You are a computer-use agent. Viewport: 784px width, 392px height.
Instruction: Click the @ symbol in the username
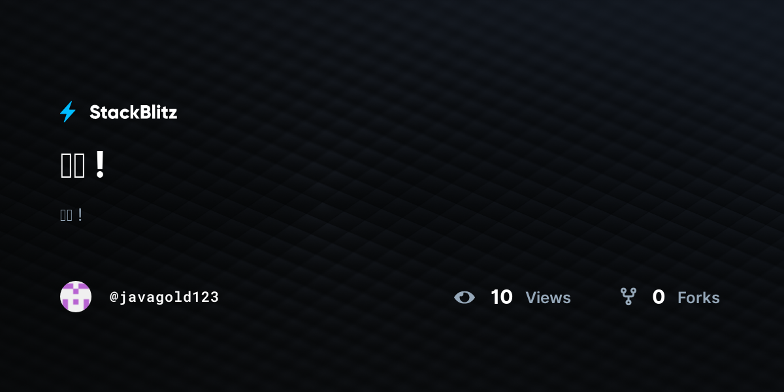pyautogui.click(x=114, y=297)
